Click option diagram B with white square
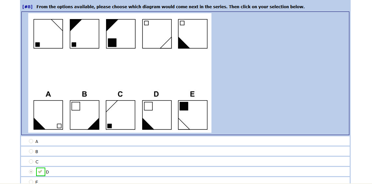Image resolution: width=372 pixels, height=184 pixels. point(84,115)
